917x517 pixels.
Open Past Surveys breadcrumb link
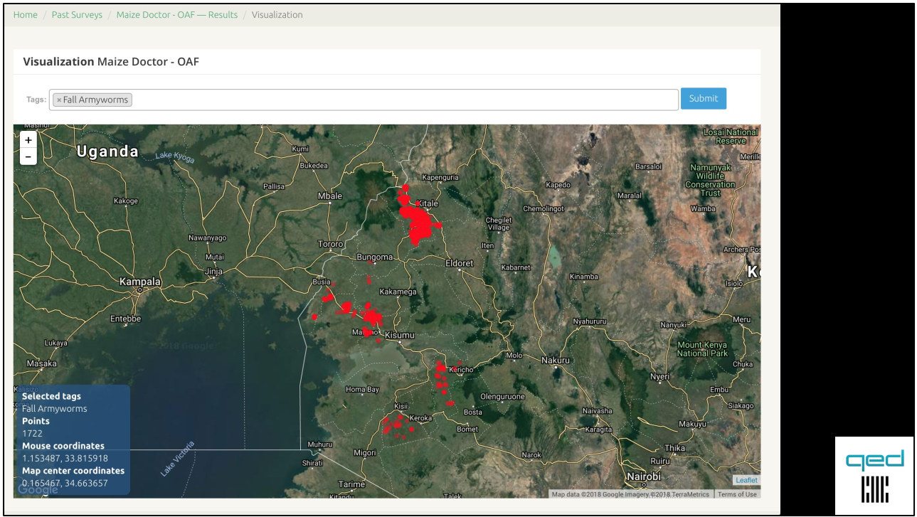[x=77, y=15]
